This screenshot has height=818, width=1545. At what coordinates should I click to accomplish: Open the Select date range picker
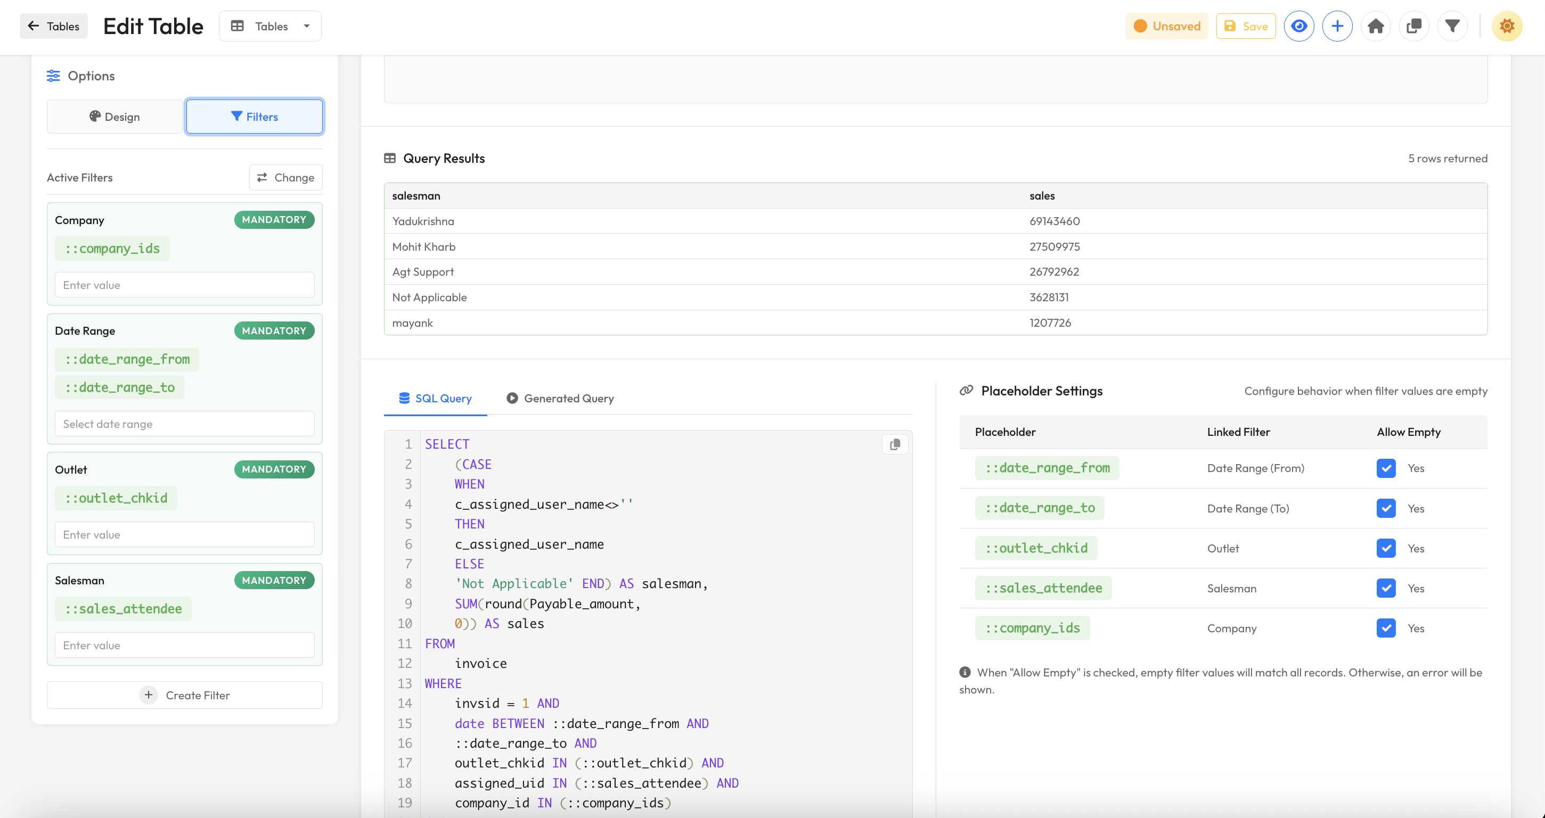pyautogui.click(x=184, y=424)
